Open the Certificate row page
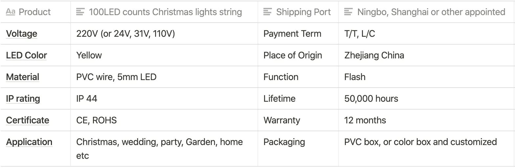This screenshot has width=515, height=168. (x=28, y=120)
